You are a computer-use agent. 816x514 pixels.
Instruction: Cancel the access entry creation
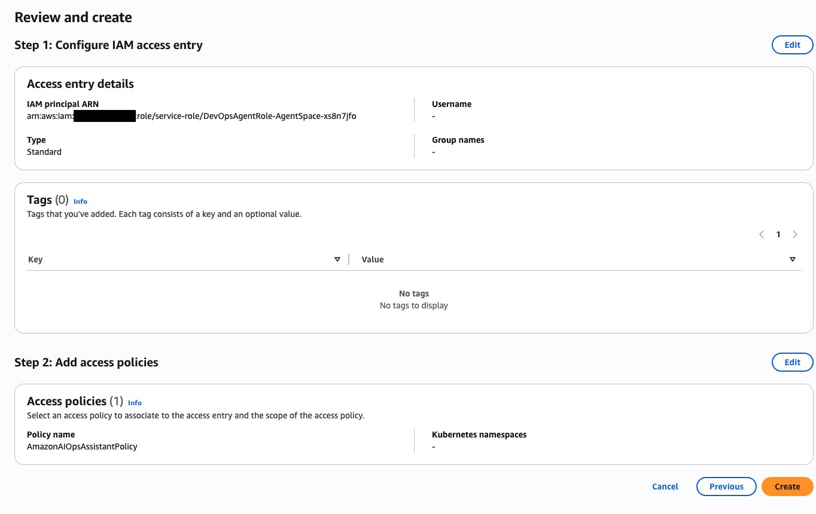[x=665, y=487]
